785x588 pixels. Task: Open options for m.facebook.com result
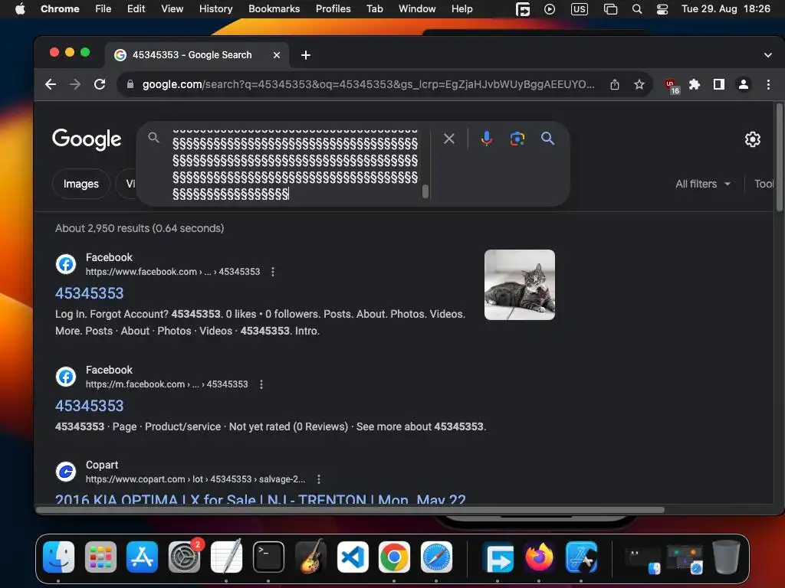(x=261, y=384)
